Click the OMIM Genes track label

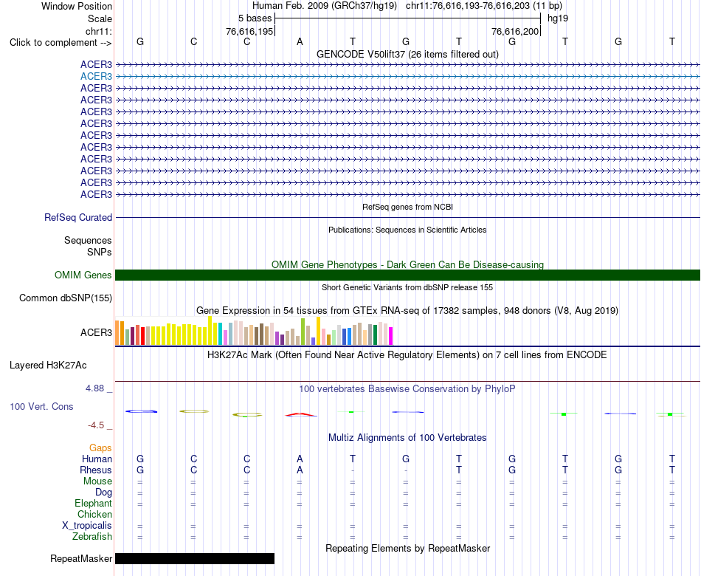tap(83, 275)
